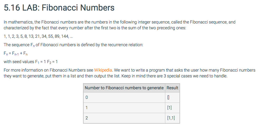266x130 pixels.
Task: Click the Number to Fibonacci numbers to generate header
Action: click(124, 88)
